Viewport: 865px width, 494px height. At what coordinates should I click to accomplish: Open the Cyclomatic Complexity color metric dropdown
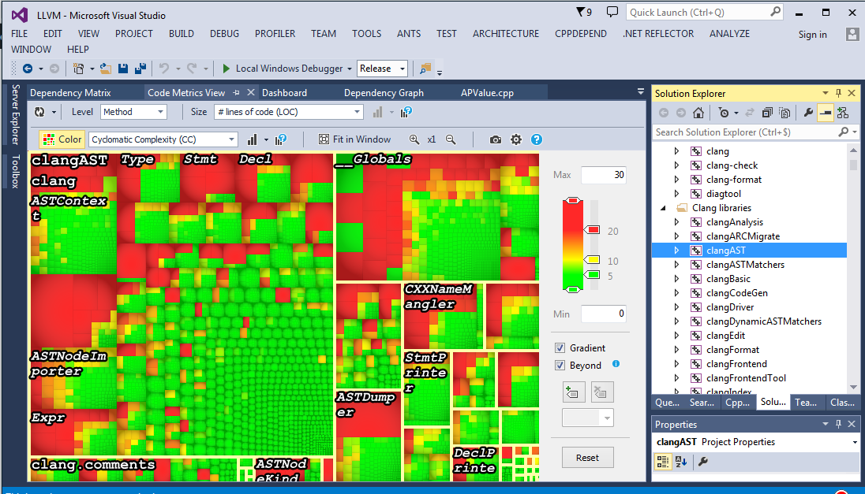point(163,139)
